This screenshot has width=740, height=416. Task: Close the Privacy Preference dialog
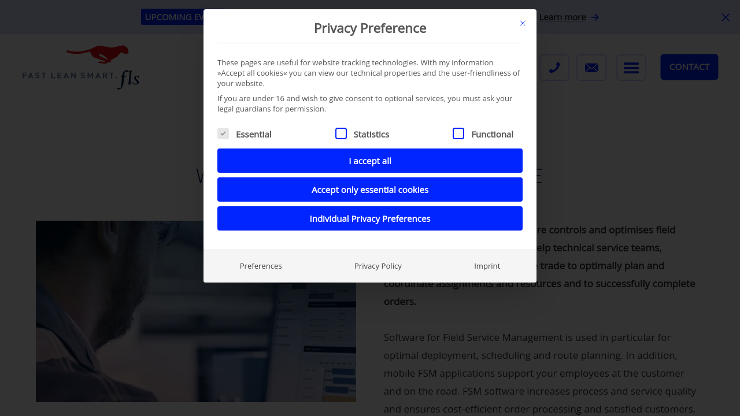point(523,23)
